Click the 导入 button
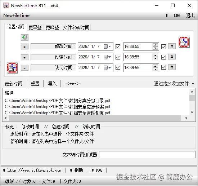The image size is (198, 186). click(52, 84)
